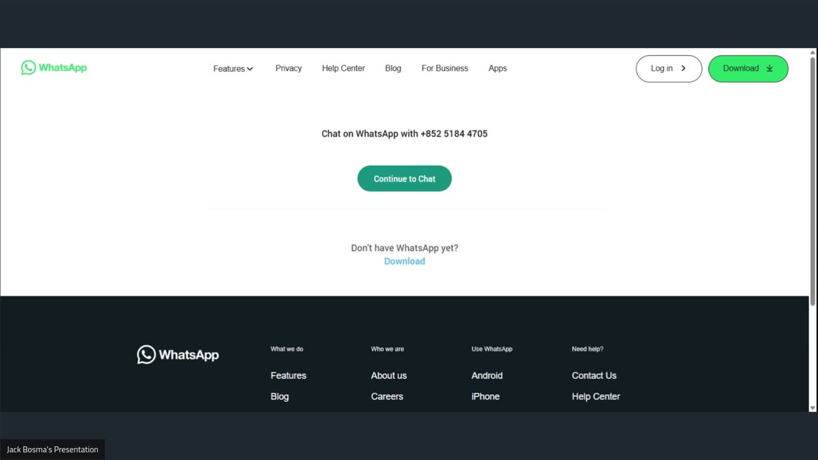Image resolution: width=818 pixels, height=460 pixels.
Task: Open the Contact Us footer link
Action: tap(594, 376)
